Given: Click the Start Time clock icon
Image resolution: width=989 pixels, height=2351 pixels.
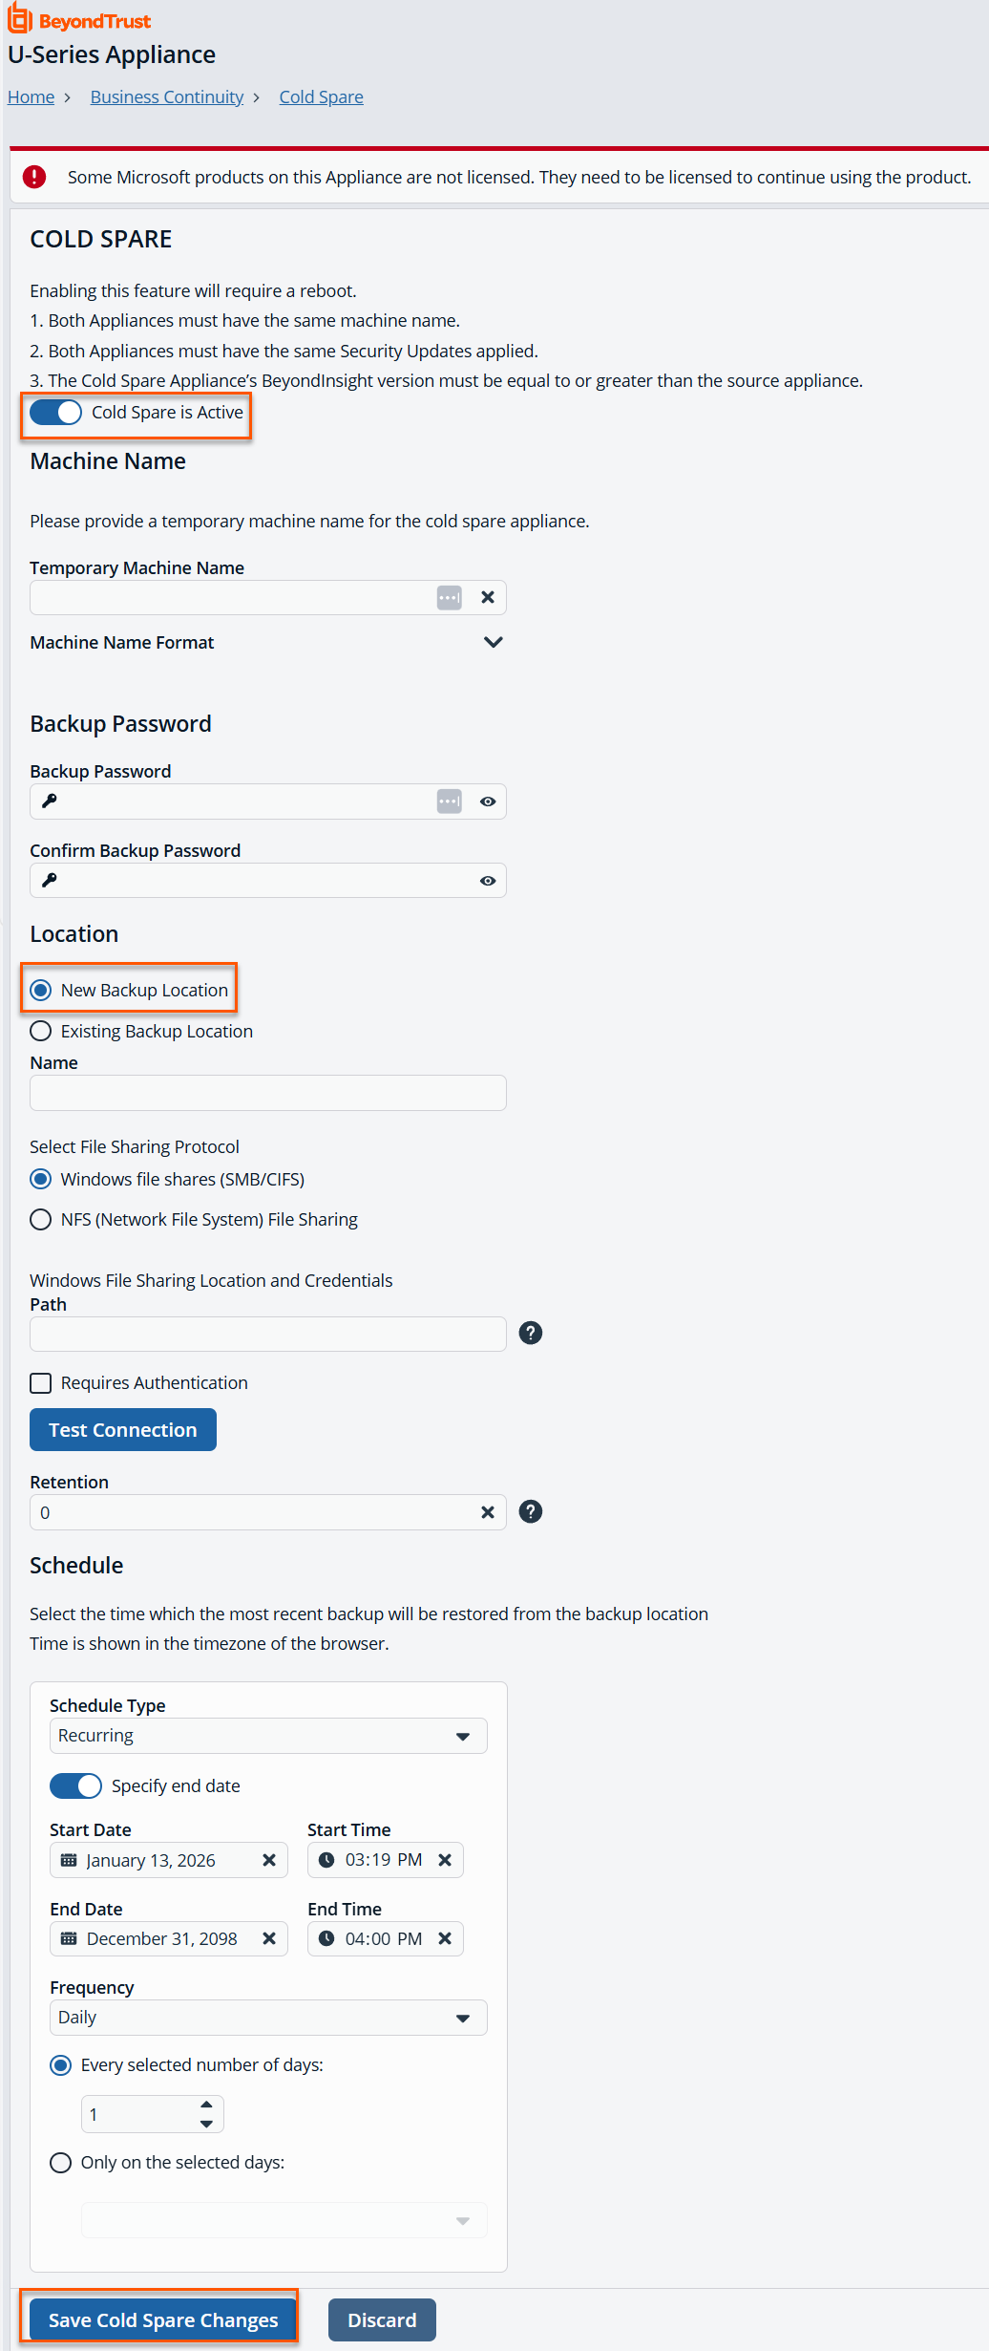Looking at the screenshot, I should pos(326,1860).
